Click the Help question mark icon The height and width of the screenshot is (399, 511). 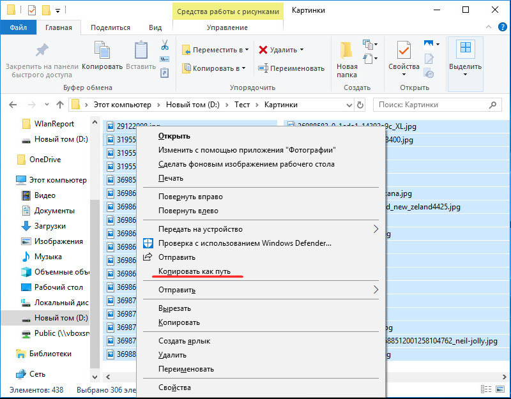503,27
